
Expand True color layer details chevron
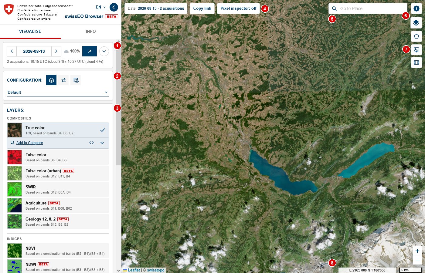click(102, 143)
